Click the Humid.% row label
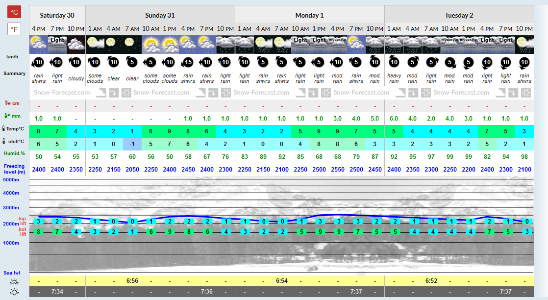The width and height of the screenshot is (548, 300). pos(14,153)
